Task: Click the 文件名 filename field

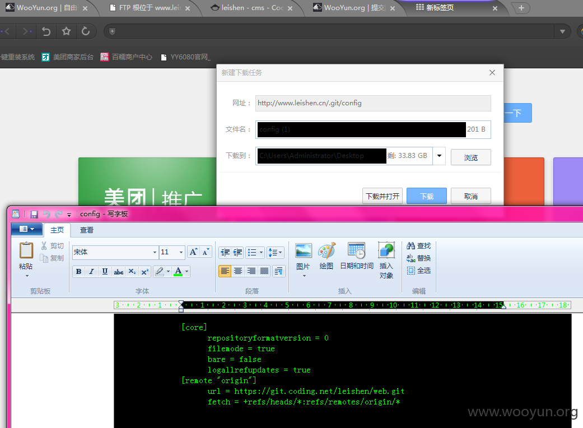Action: [x=373, y=129]
